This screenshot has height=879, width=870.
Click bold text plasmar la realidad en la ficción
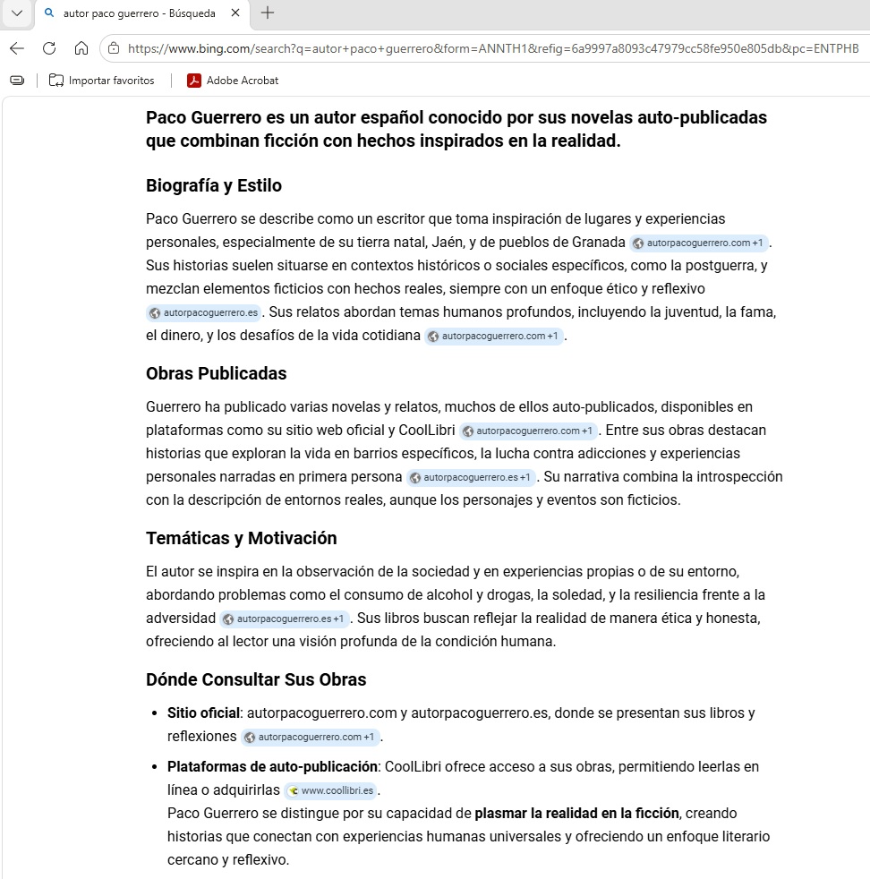click(x=576, y=814)
